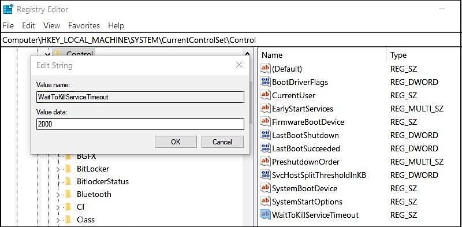Open the Favorites menu

[84, 25]
